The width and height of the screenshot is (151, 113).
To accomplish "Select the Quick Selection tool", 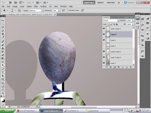I will (3, 31).
